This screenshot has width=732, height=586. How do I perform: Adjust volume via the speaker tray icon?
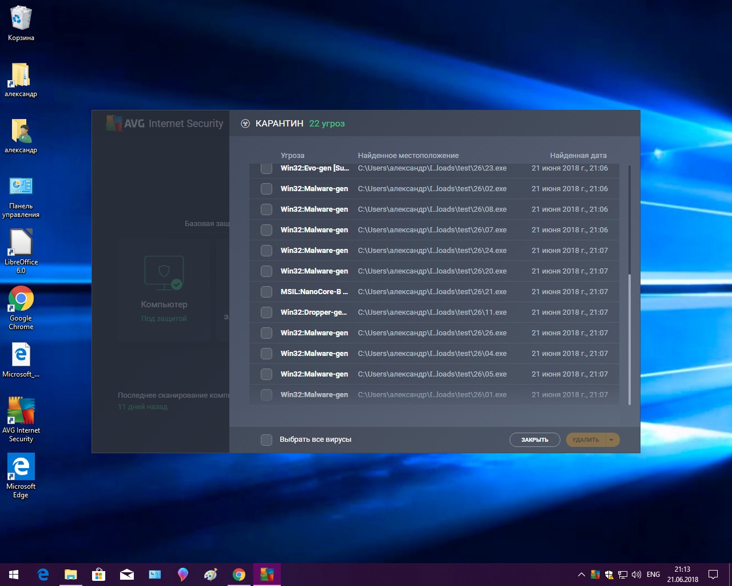pyautogui.click(x=636, y=574)
